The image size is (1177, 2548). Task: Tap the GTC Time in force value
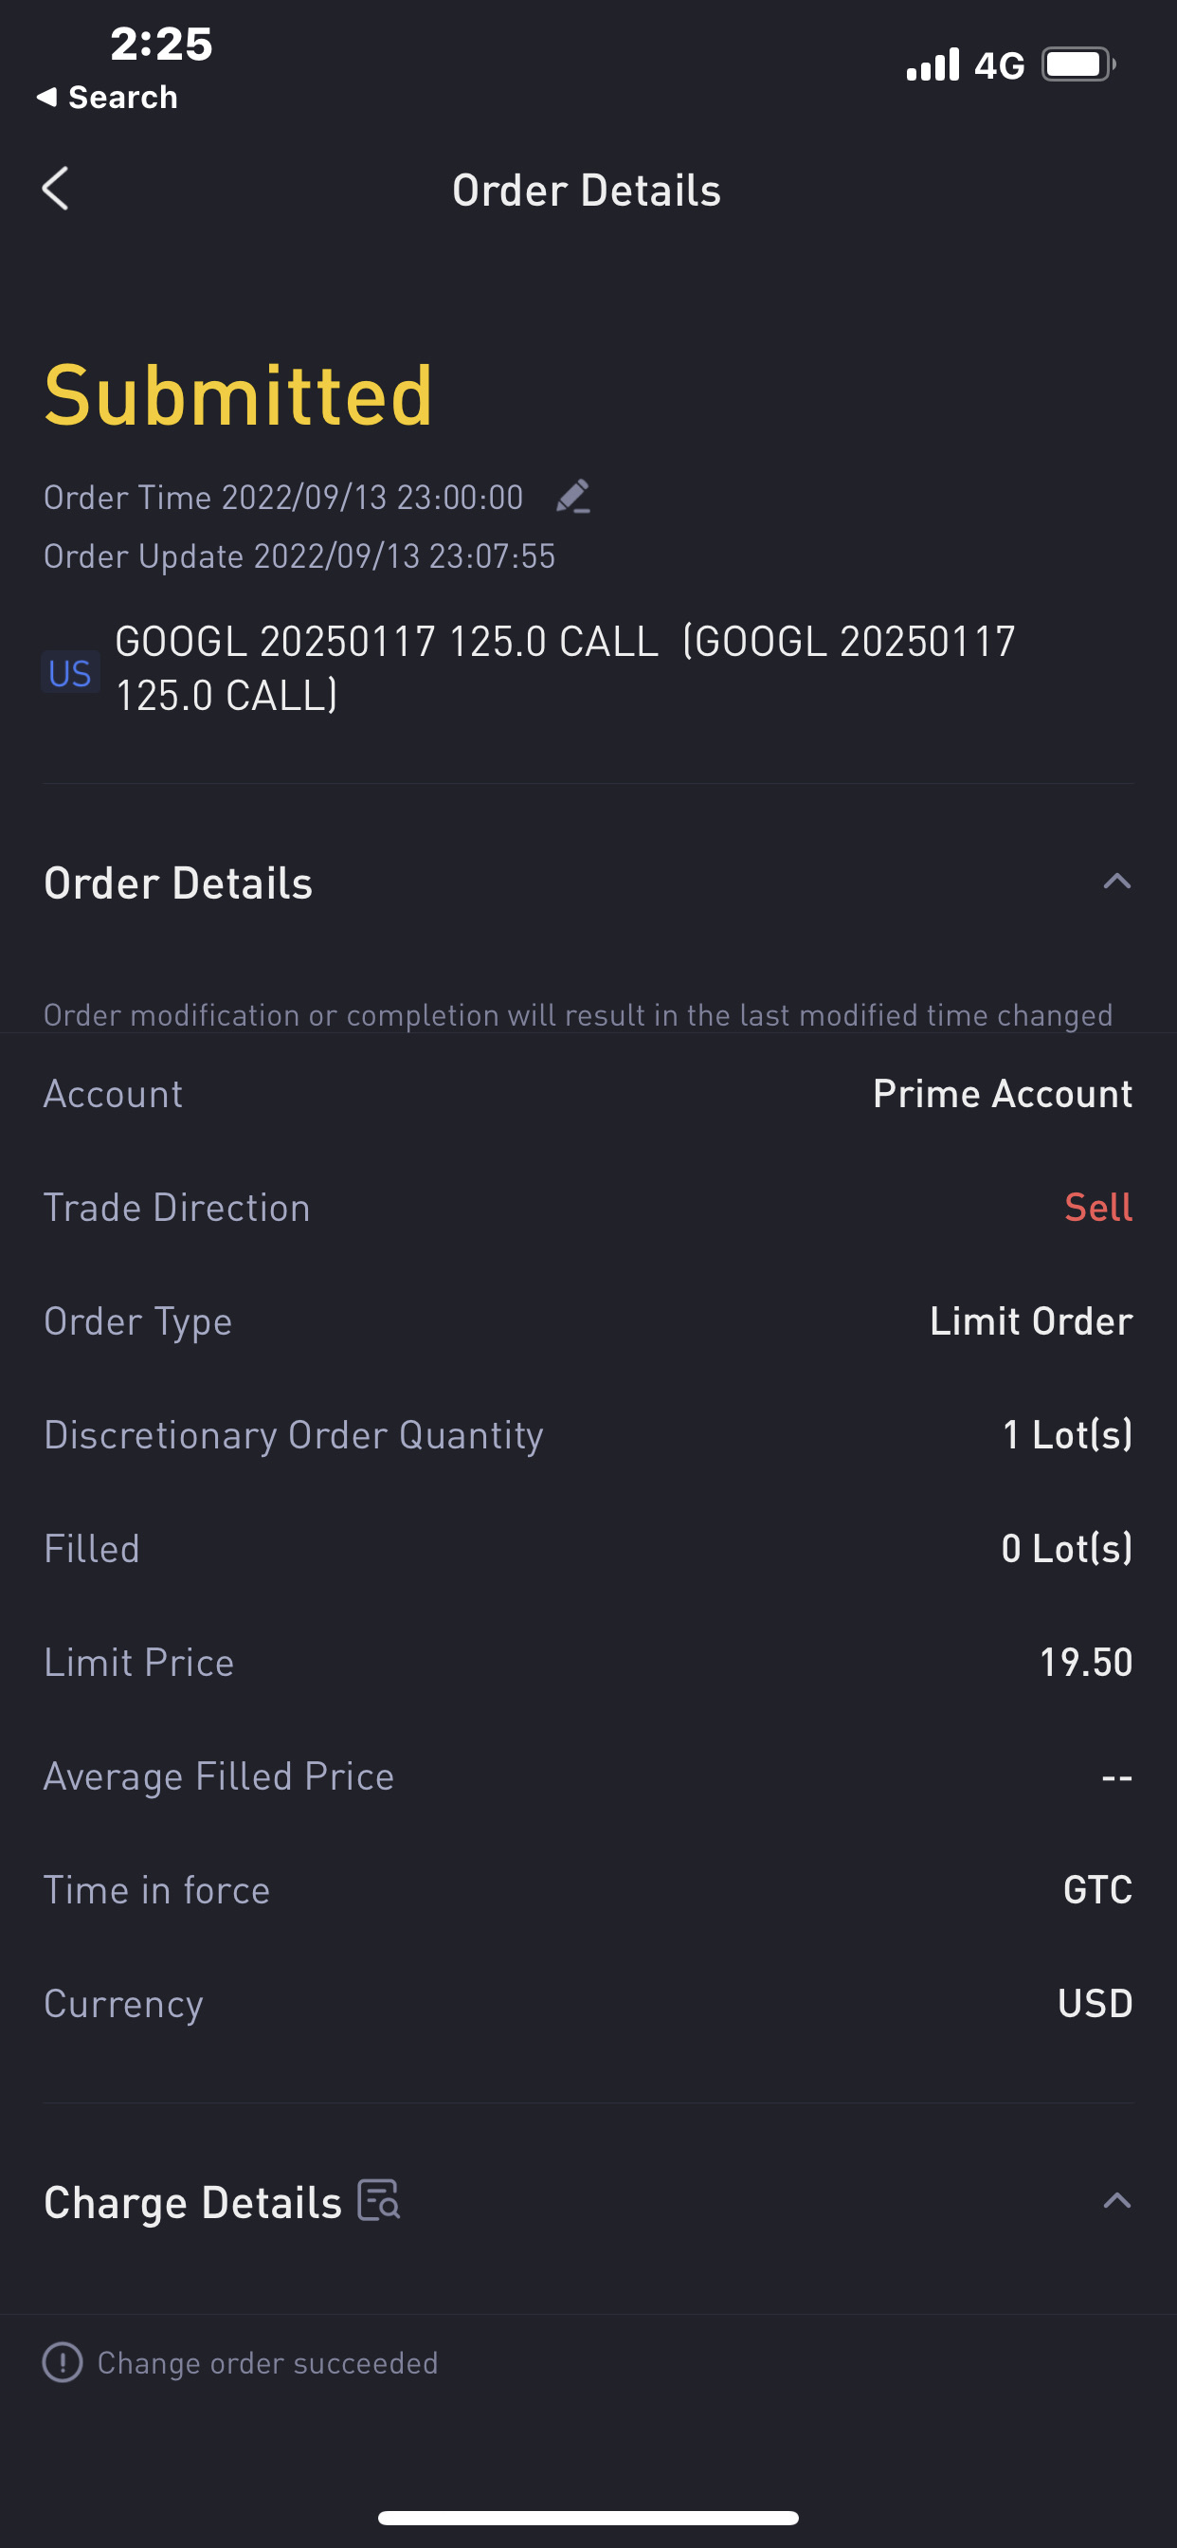point(1098,1890)
